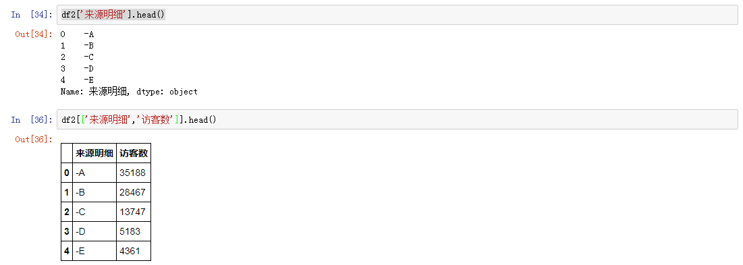This screenshot has height=265, width=743.
Task: Select table cell with value 13747
Action: tap(134, 212)
